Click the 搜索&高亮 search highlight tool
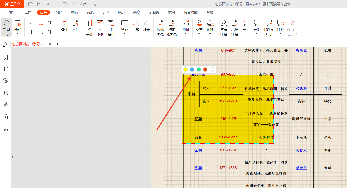This screenshot has width=347, height=188. click(x=172, y=27)
